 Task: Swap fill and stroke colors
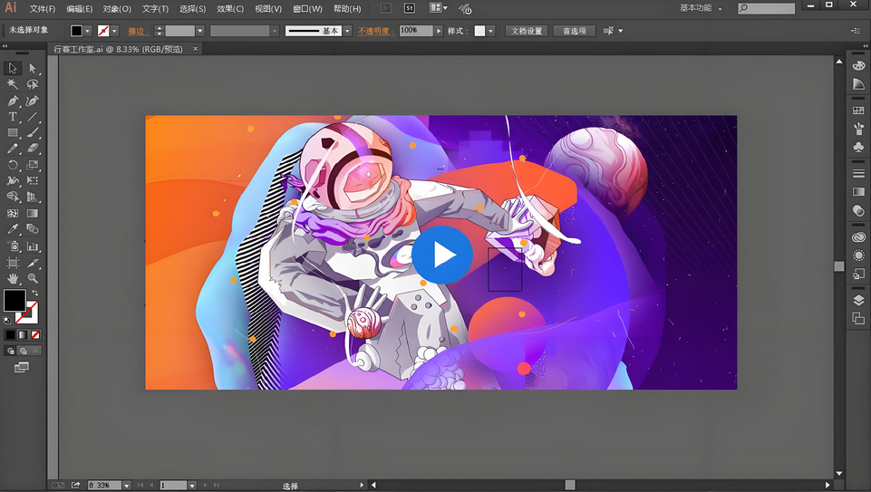(x=34, y=294)
